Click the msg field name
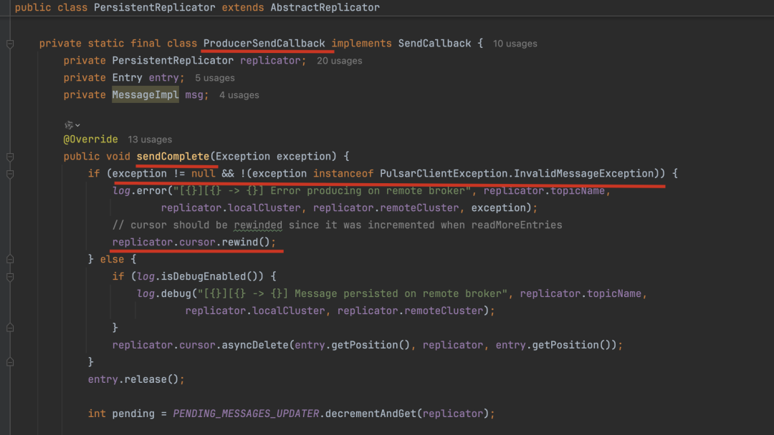 [194, 94]
